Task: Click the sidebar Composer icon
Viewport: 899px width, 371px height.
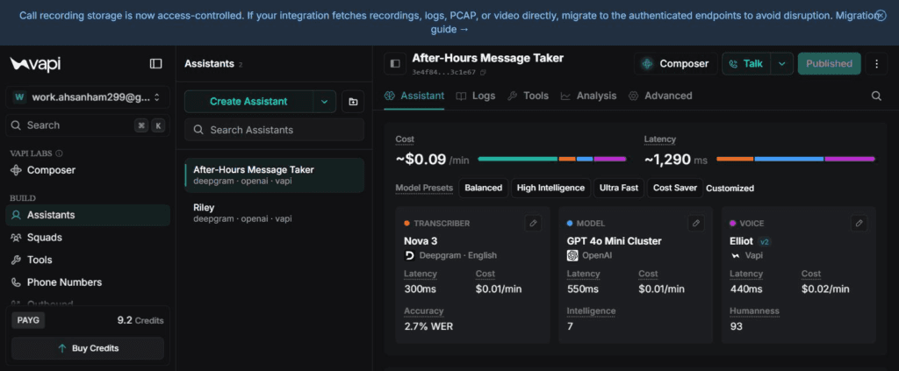Action: (16, 170)
